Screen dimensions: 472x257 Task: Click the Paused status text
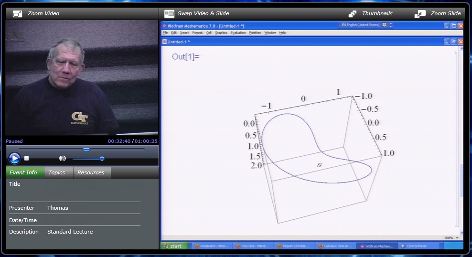point(14,141)
